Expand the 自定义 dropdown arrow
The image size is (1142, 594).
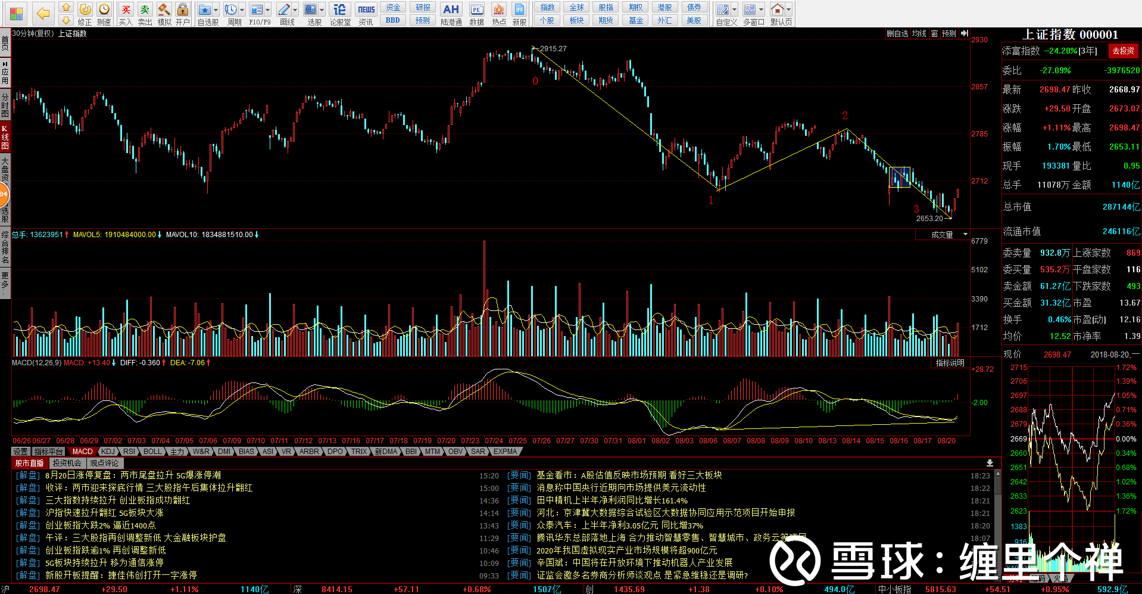coord(734,10)
